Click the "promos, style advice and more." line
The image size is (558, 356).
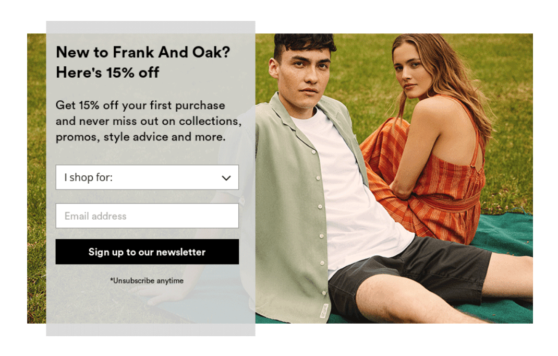[x=140, y=137]
